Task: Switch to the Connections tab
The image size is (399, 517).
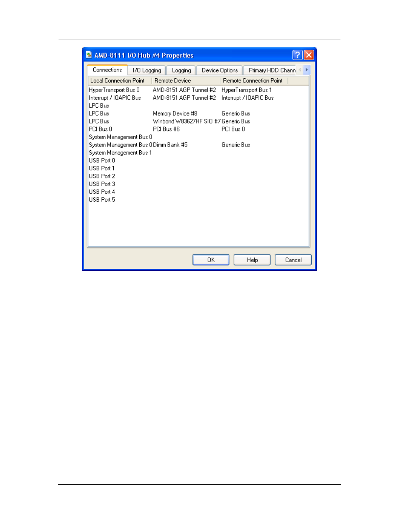Action: pyautogui.click(x=107, y=70)
